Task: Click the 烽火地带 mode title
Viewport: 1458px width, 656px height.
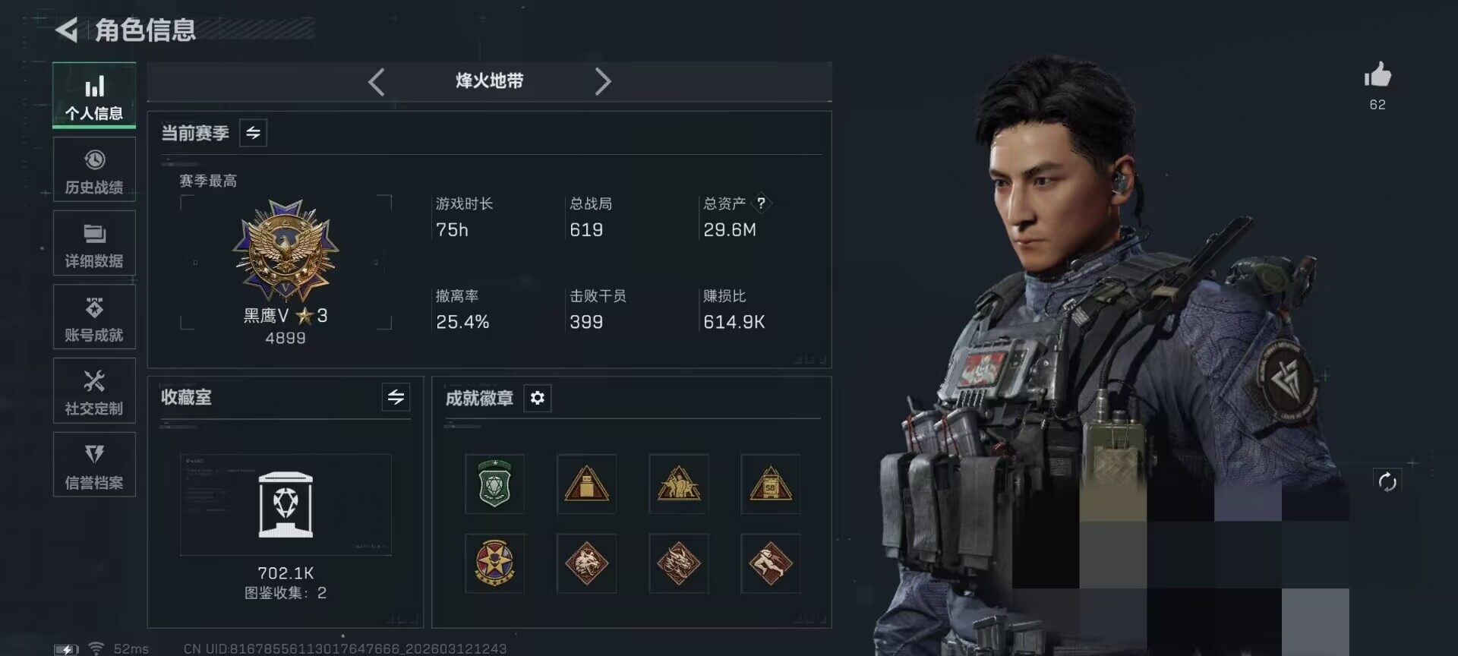Action: 490,81
